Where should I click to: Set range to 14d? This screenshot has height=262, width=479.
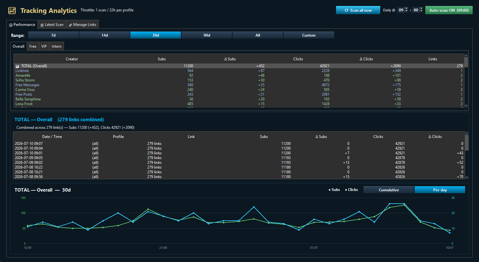[x=104, y=35]
